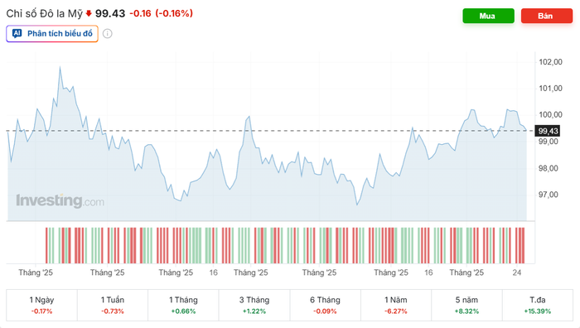The image size is (580, 328).
Task: Click the +15.39% value under T.đa
Action: [538, 311]
